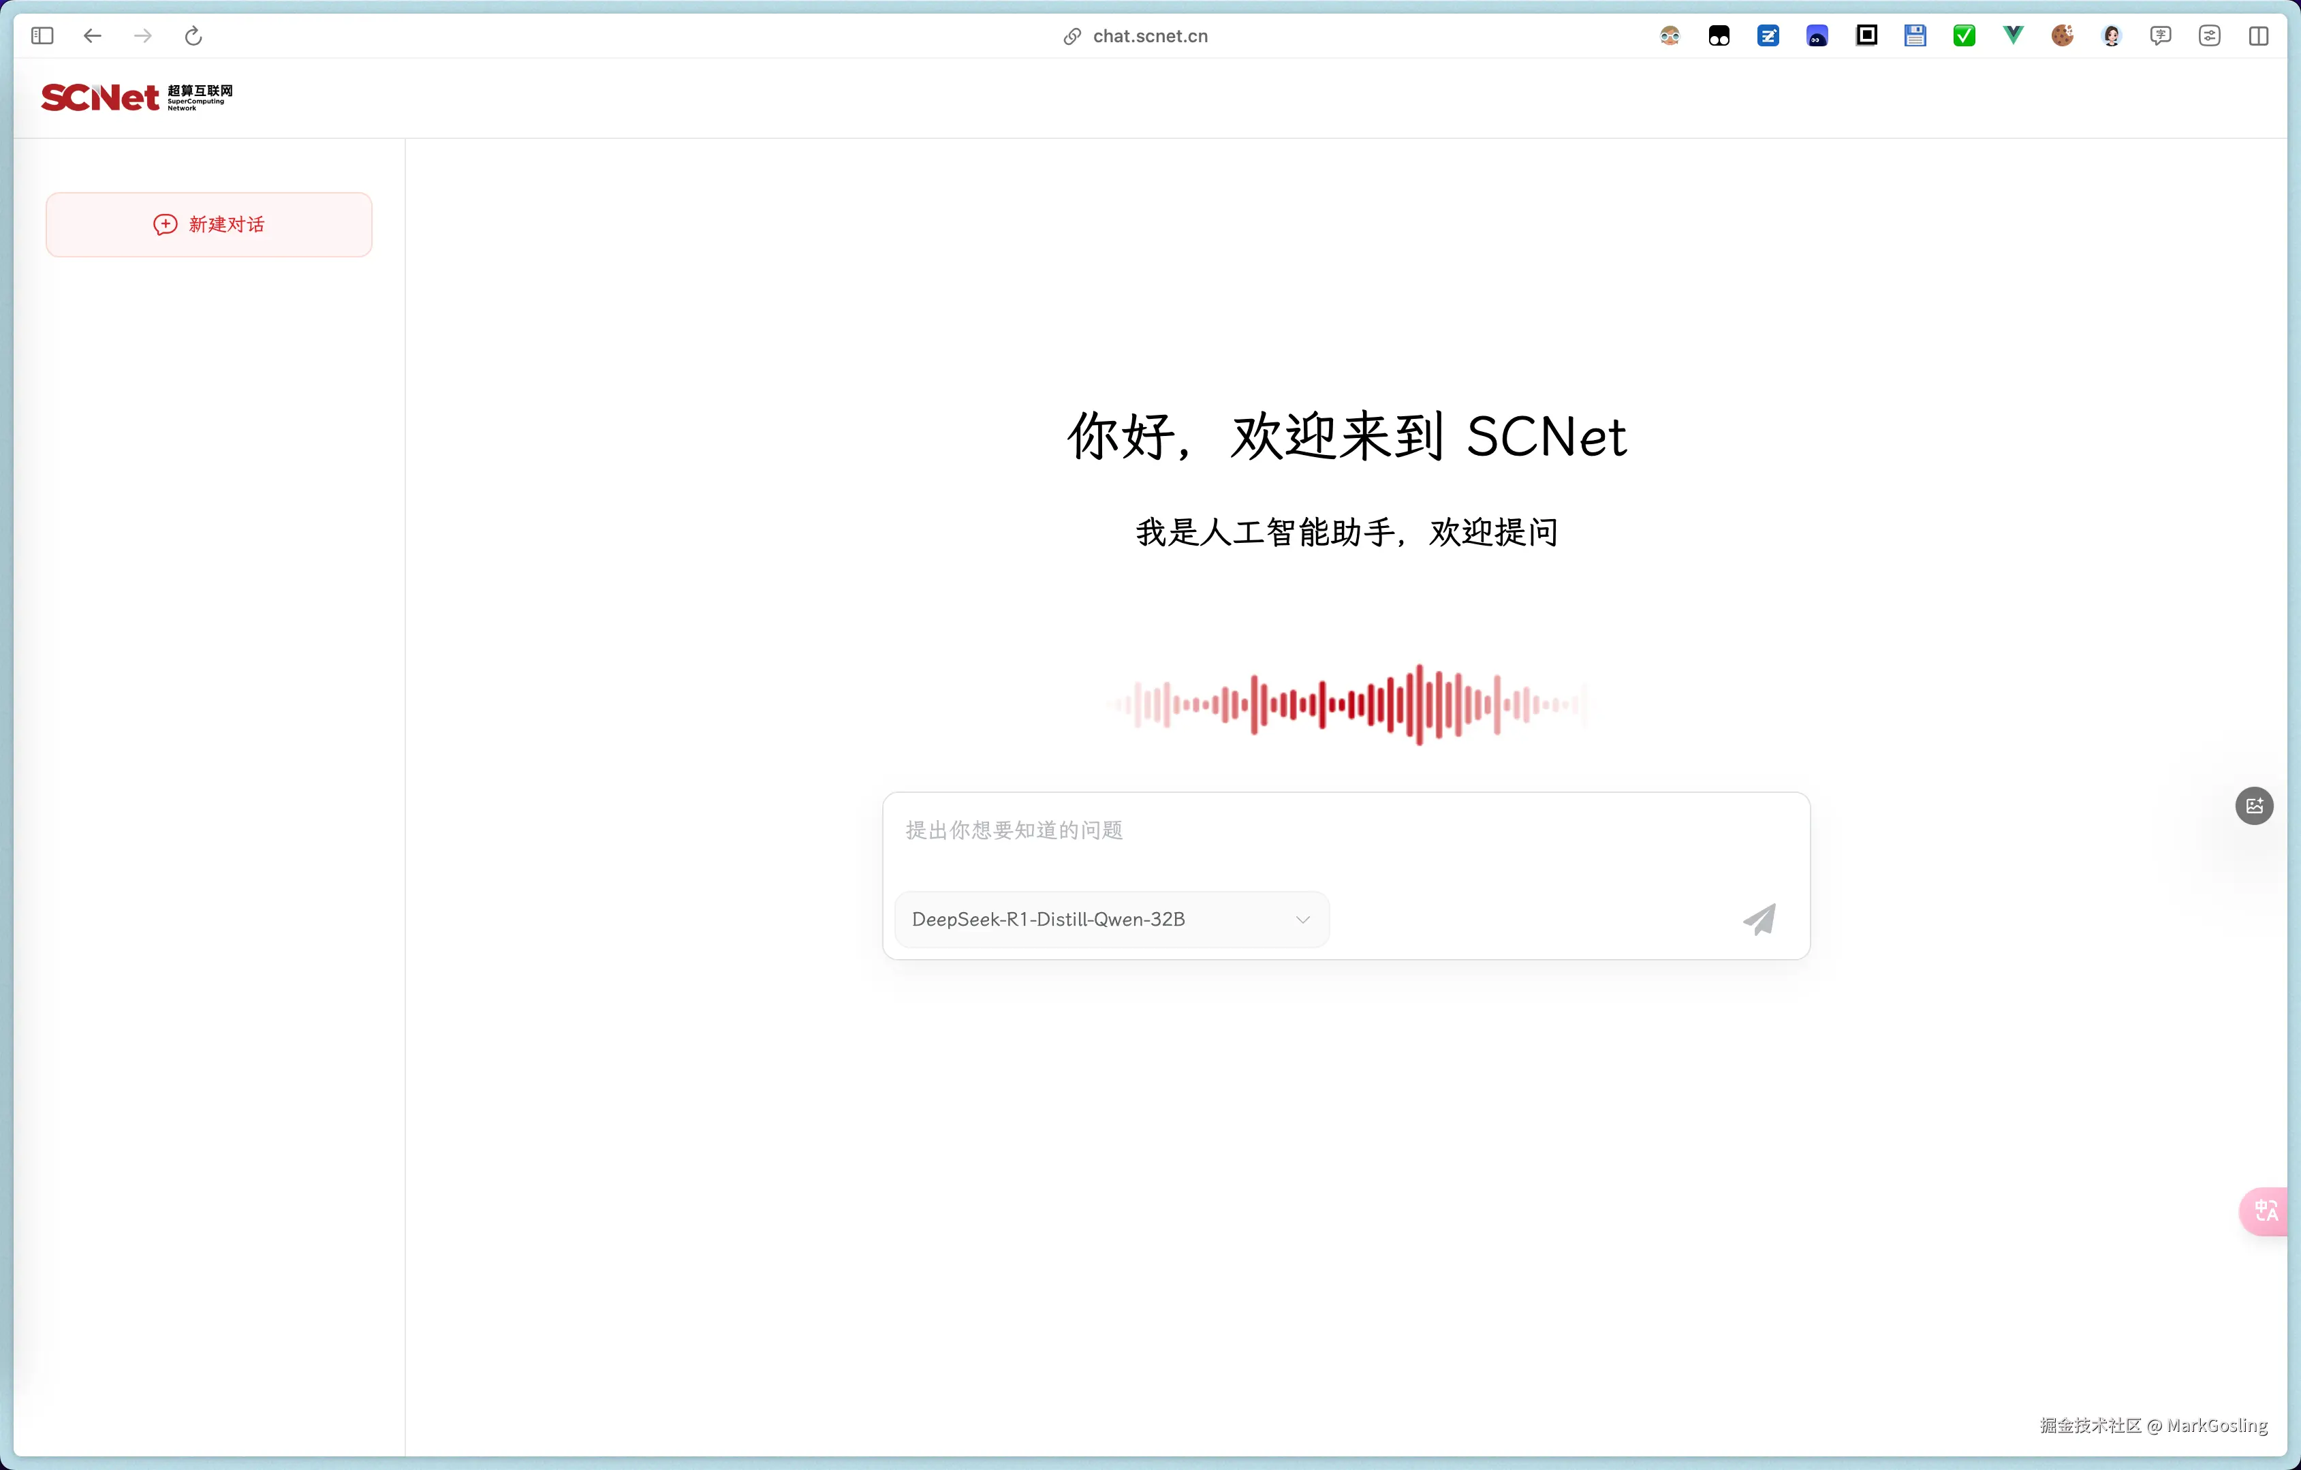
Task: Click the floppy disk save extension
Action: pyautogui.click(x=1915, y=35)
